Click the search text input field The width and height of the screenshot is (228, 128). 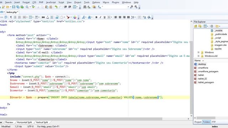115,7
